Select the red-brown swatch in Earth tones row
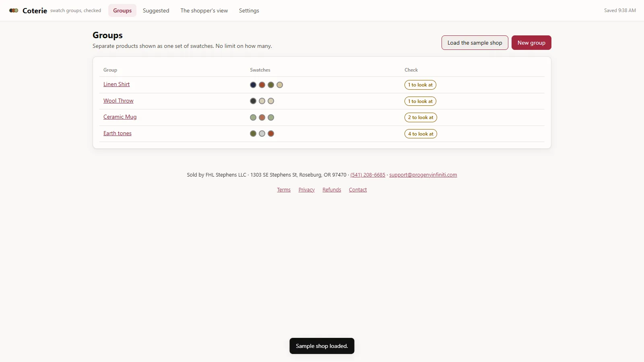The image size is (644, 362). tap(271, 134)
